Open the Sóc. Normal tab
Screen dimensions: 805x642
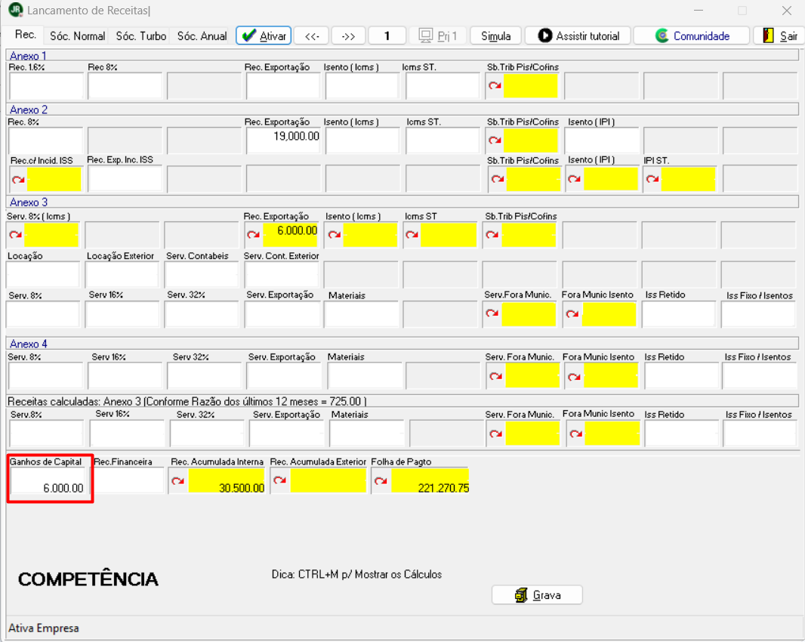coord(77,36)
